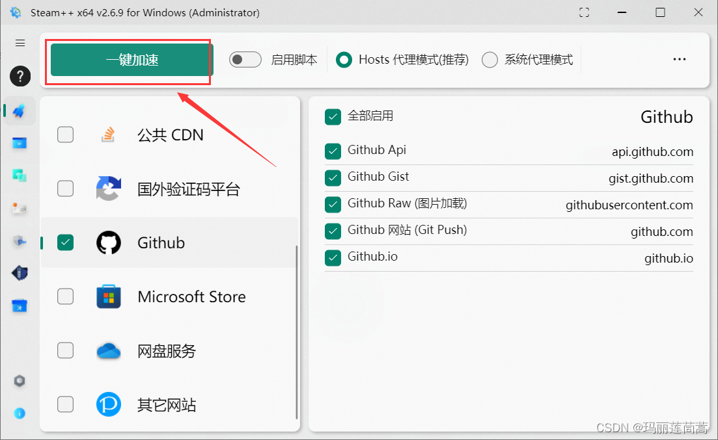Click the question mark help icon

click(20, 76)
